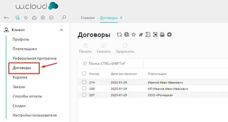Click the circled minus icon in top toolbar

51,18
